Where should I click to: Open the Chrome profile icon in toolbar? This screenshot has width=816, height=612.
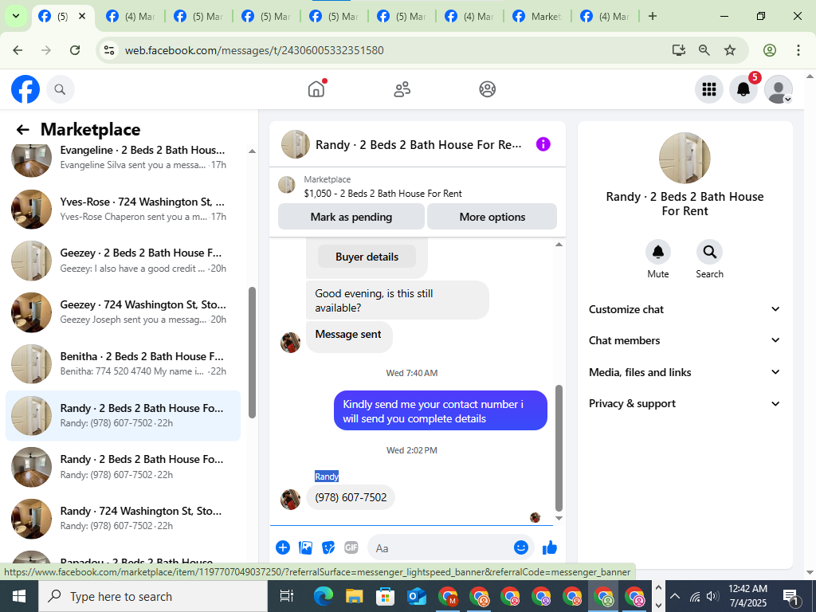[770, 50]
